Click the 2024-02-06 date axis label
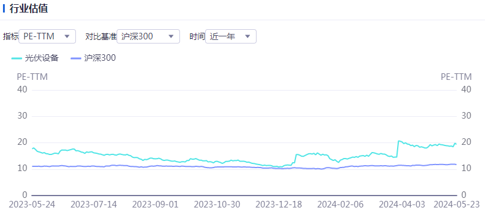 click(340, 204)
